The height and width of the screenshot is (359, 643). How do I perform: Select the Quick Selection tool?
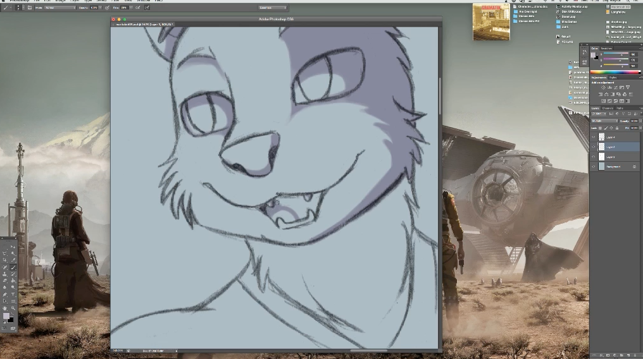[13, 253]
